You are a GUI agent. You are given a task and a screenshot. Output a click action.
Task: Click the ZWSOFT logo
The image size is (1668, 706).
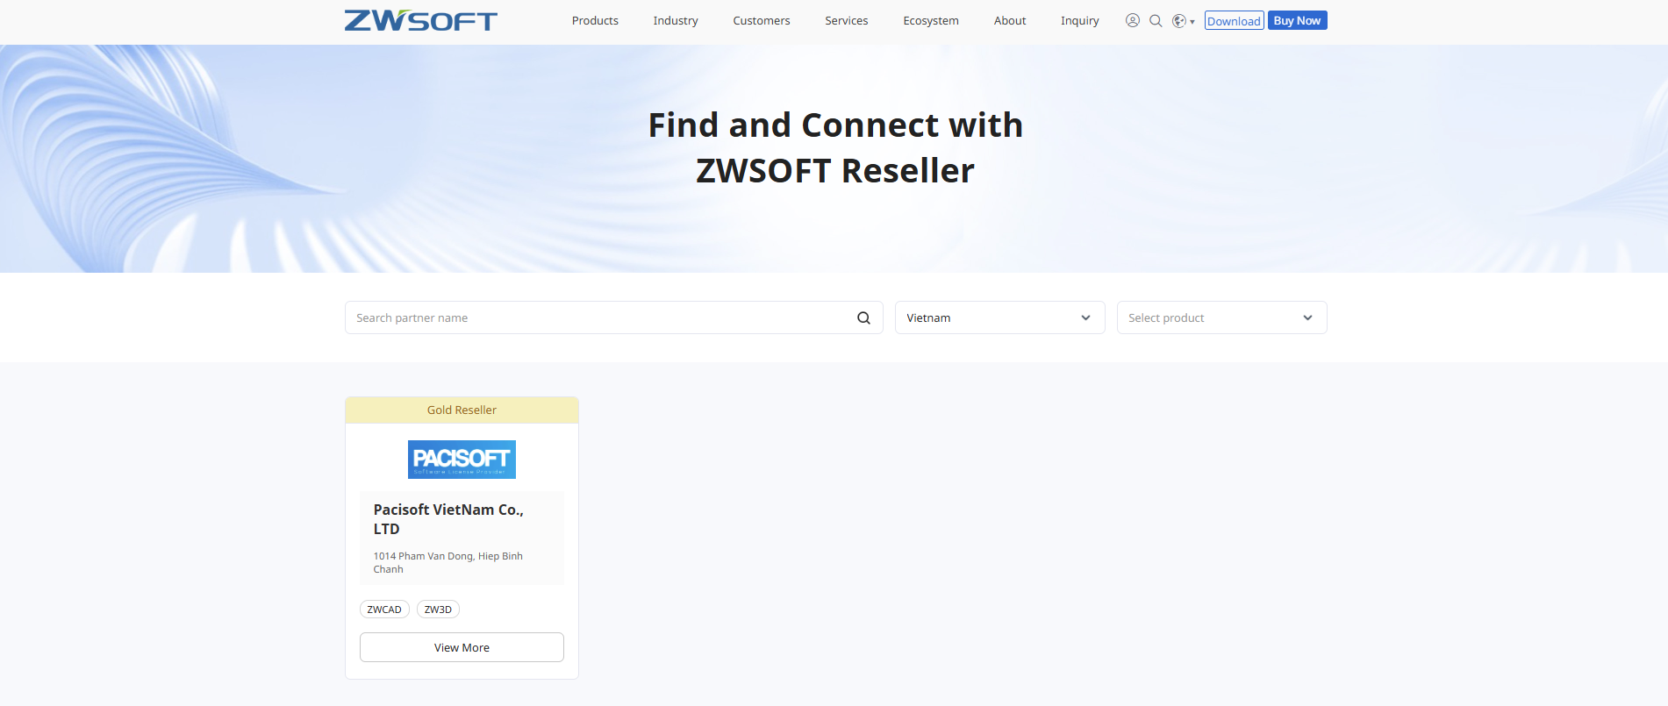coord(420,20)
